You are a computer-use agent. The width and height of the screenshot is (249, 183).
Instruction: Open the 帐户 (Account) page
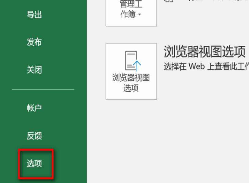(x=34, y=108)
